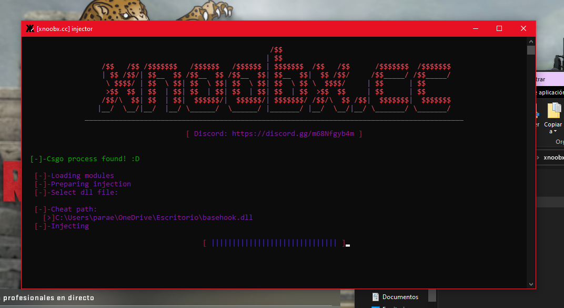Click the xnoobx breadcrumb in Explorer address bar
This screenshot has width=564, height=308.
(x=553, y=157)
